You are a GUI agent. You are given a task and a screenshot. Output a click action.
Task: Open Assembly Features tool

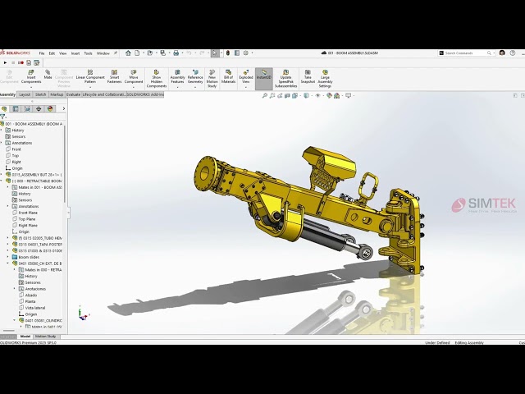point(177,76)
